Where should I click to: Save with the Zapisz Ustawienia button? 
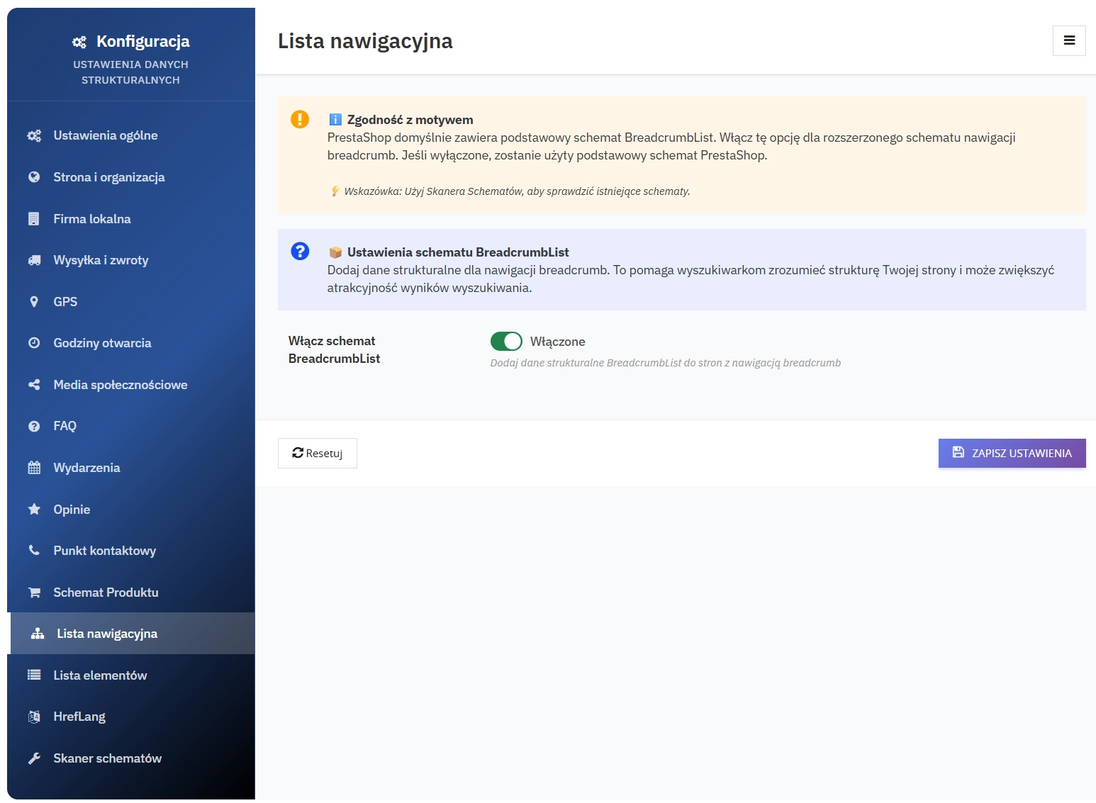(1012, 454)
